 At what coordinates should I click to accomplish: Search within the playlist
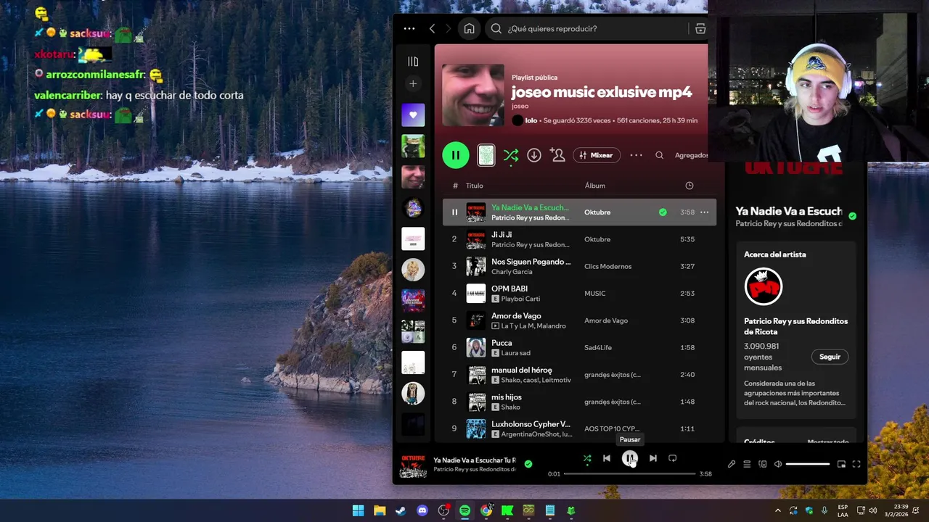pyautogui.click(x=659, y=155)
